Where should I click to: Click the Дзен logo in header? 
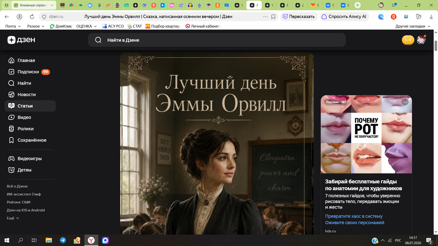[21, 40]
